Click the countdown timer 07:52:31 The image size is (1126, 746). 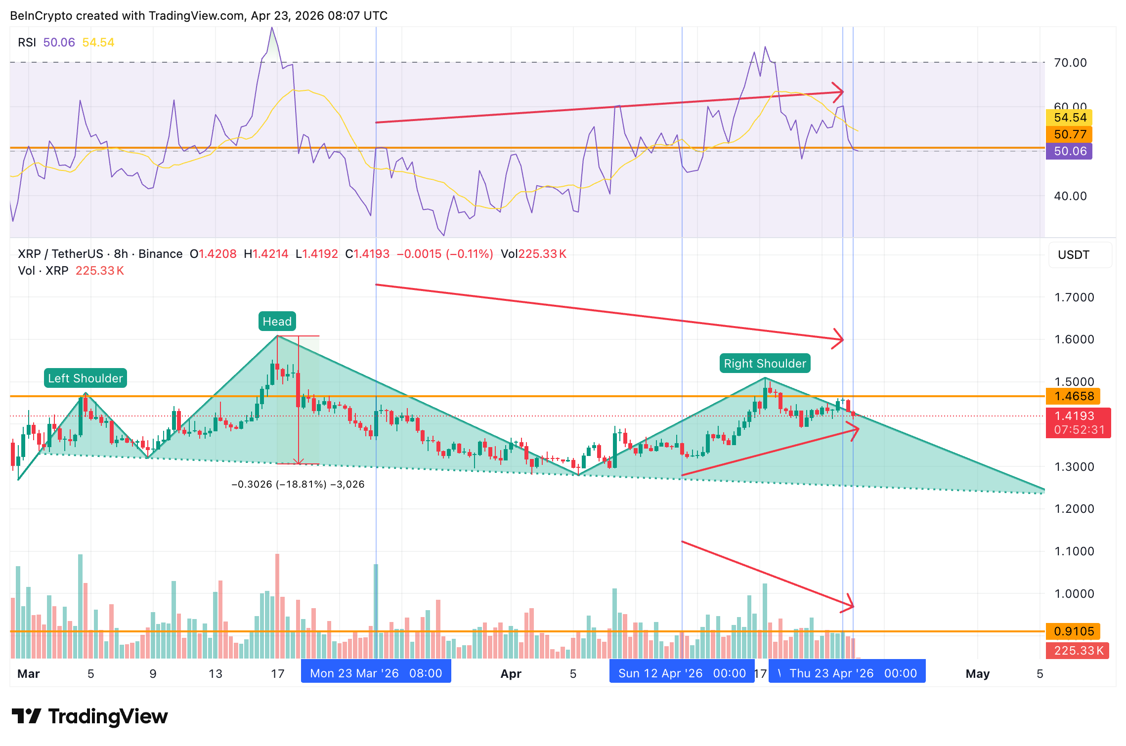pyautogui.click(x=1079, y=430)
